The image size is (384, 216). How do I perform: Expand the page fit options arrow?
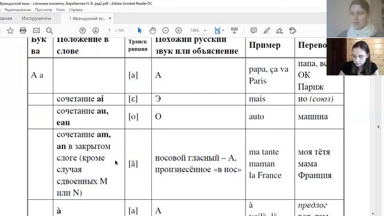(x=223, y=31)
